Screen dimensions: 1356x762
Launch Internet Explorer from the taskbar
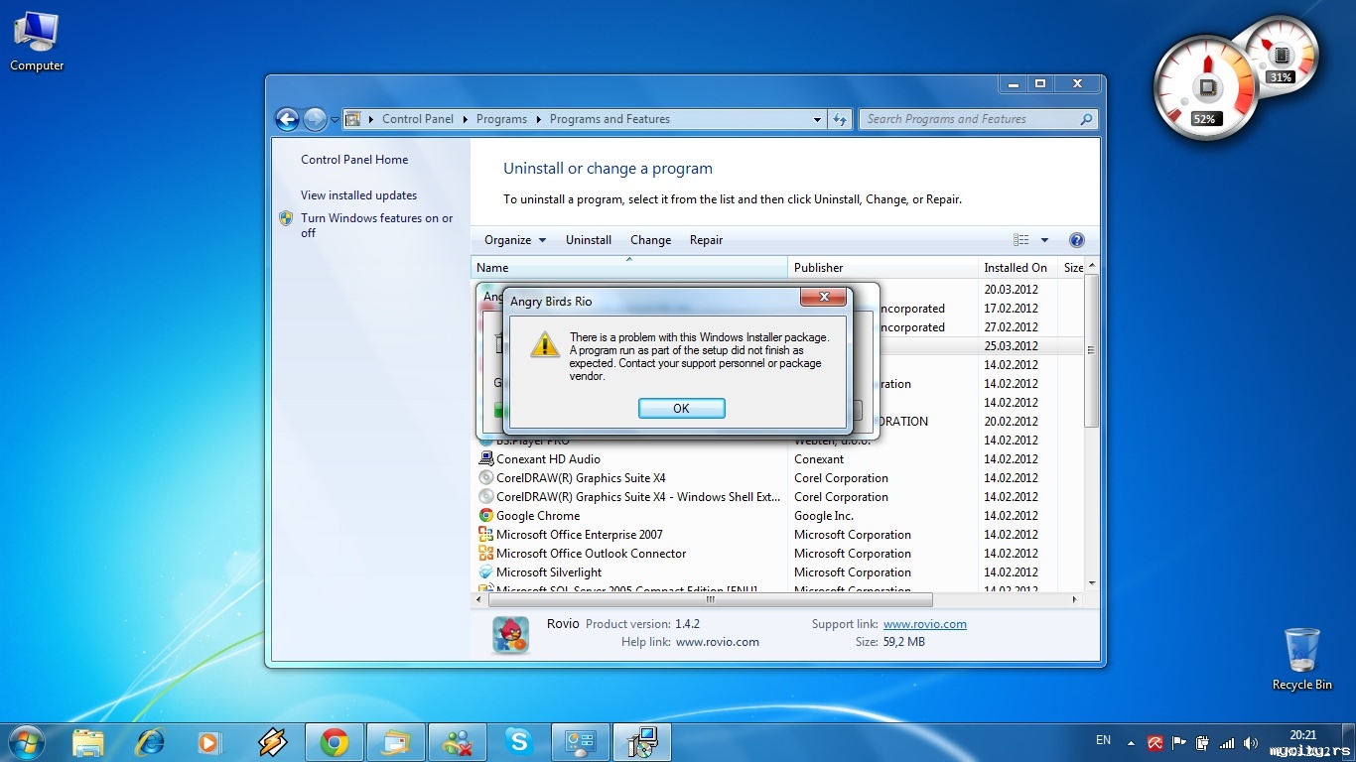150,742
